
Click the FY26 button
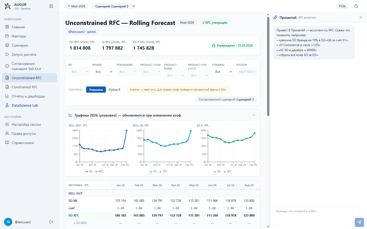(x=342, y=6)
